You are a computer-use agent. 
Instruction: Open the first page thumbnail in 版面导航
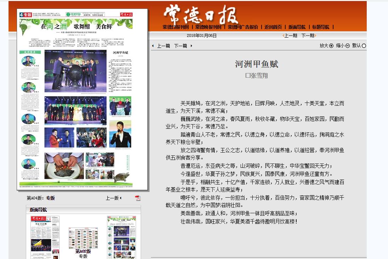(x=45, y=237)
